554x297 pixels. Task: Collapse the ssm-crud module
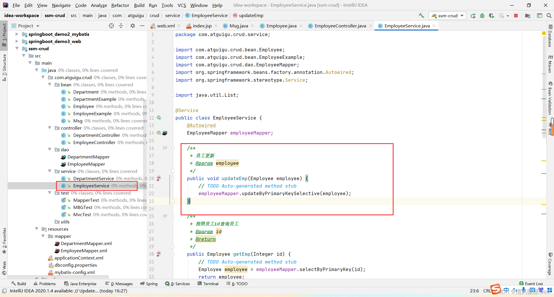pyautogui.click(x=17, y=48)
